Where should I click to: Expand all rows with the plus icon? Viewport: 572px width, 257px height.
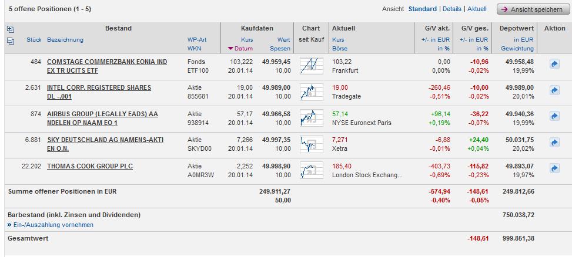10,29
